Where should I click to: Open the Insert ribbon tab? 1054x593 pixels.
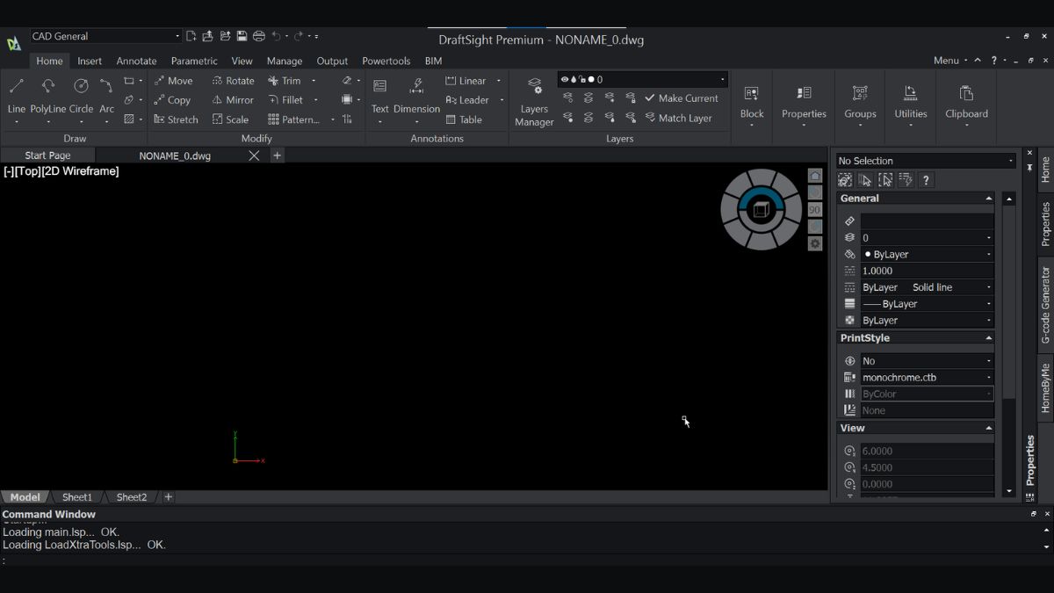click(x=90, y=61)
